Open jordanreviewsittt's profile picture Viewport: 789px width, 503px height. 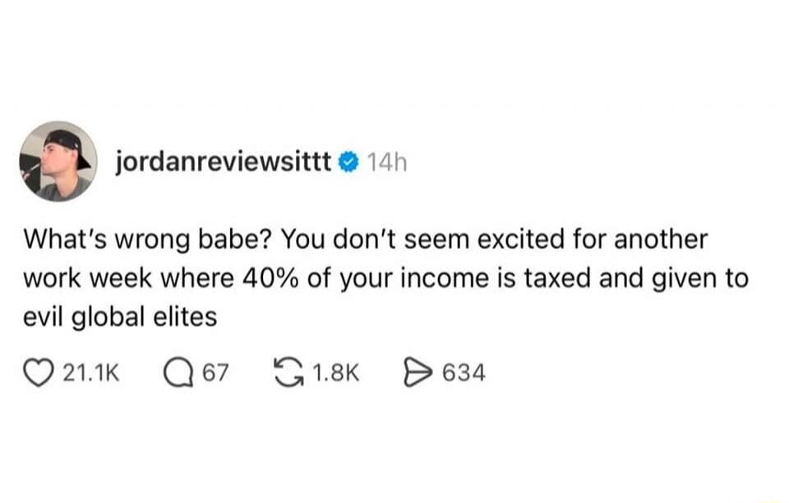tap(56, 160)
